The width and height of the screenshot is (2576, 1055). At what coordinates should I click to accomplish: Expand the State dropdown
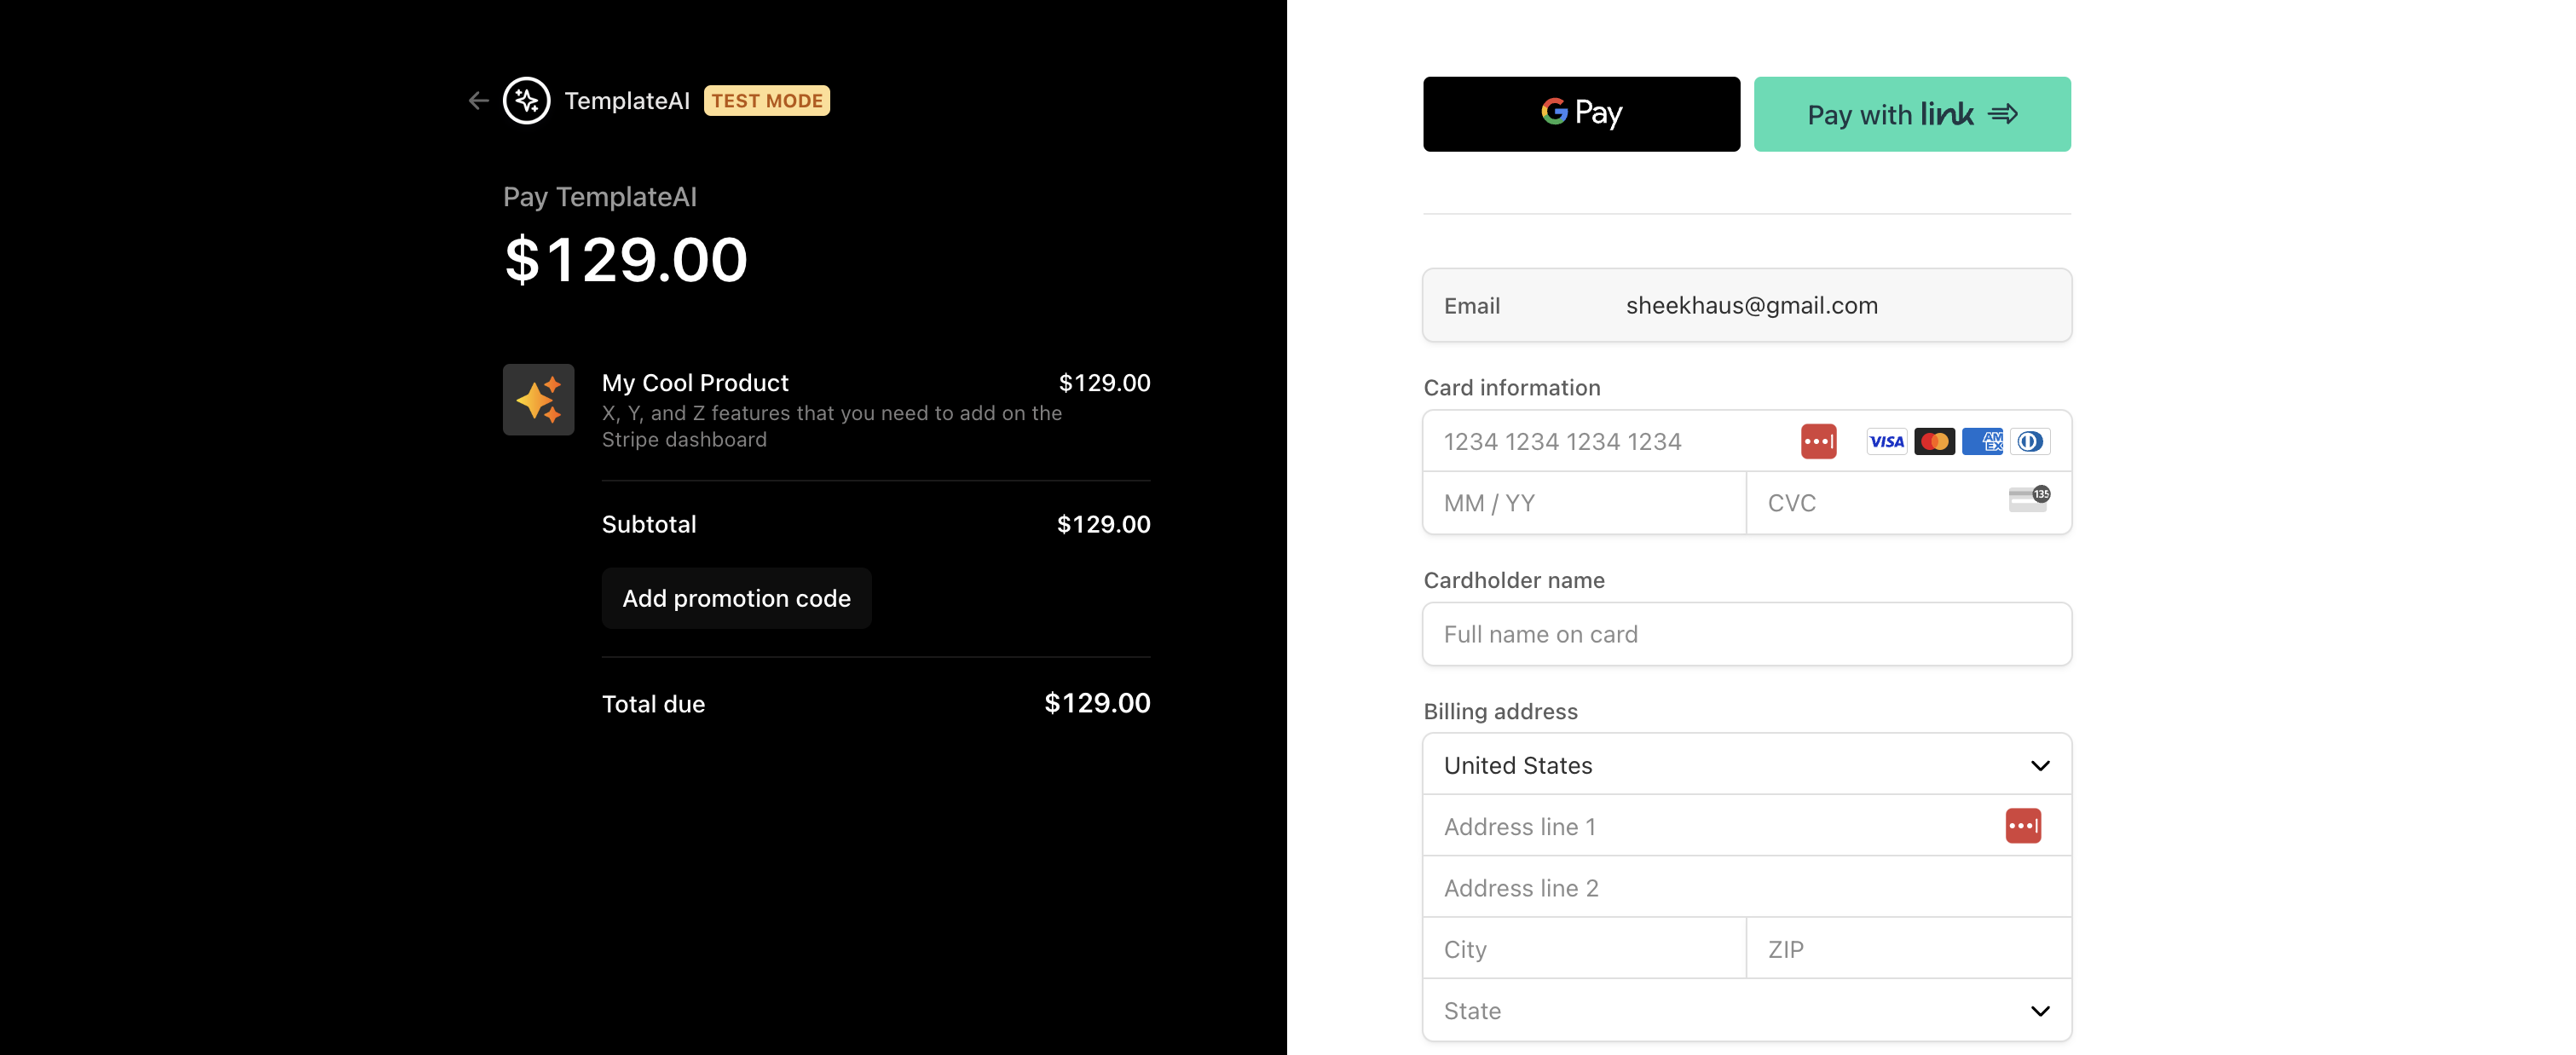click(1747, 1010)
